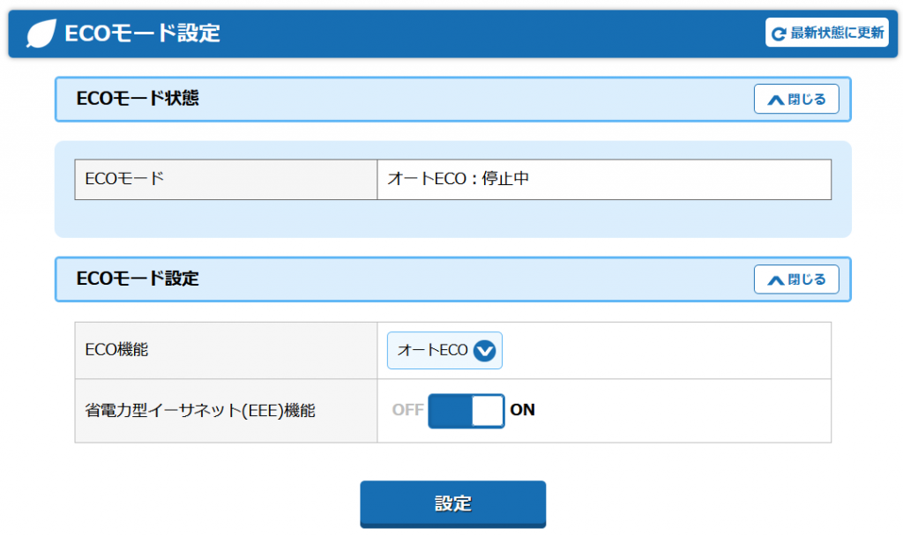This screenshot has width=903, height=536.
Task: Click the ECOモード状態 section header title
Action: coord(138,99)
